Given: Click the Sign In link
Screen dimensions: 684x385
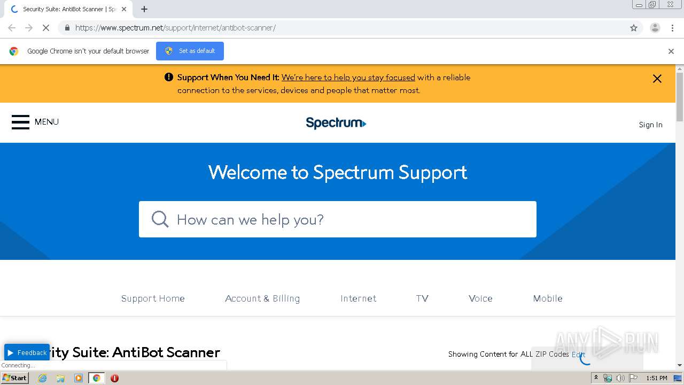Looking at the screenshot, I should 650,125.
